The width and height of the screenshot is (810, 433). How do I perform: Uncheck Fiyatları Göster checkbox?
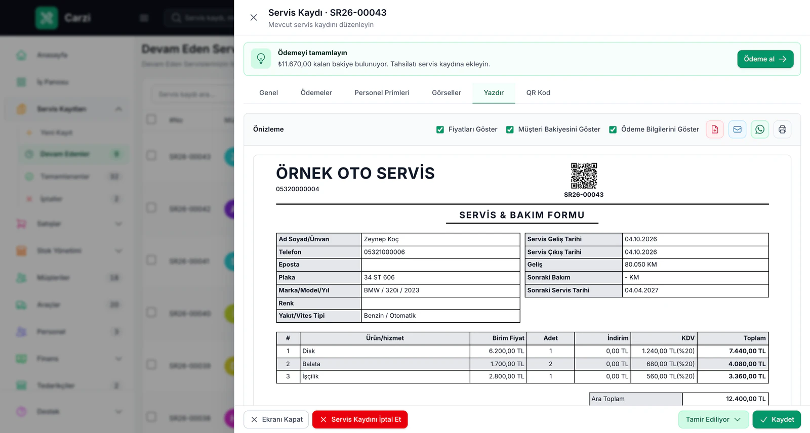(440, 129)
